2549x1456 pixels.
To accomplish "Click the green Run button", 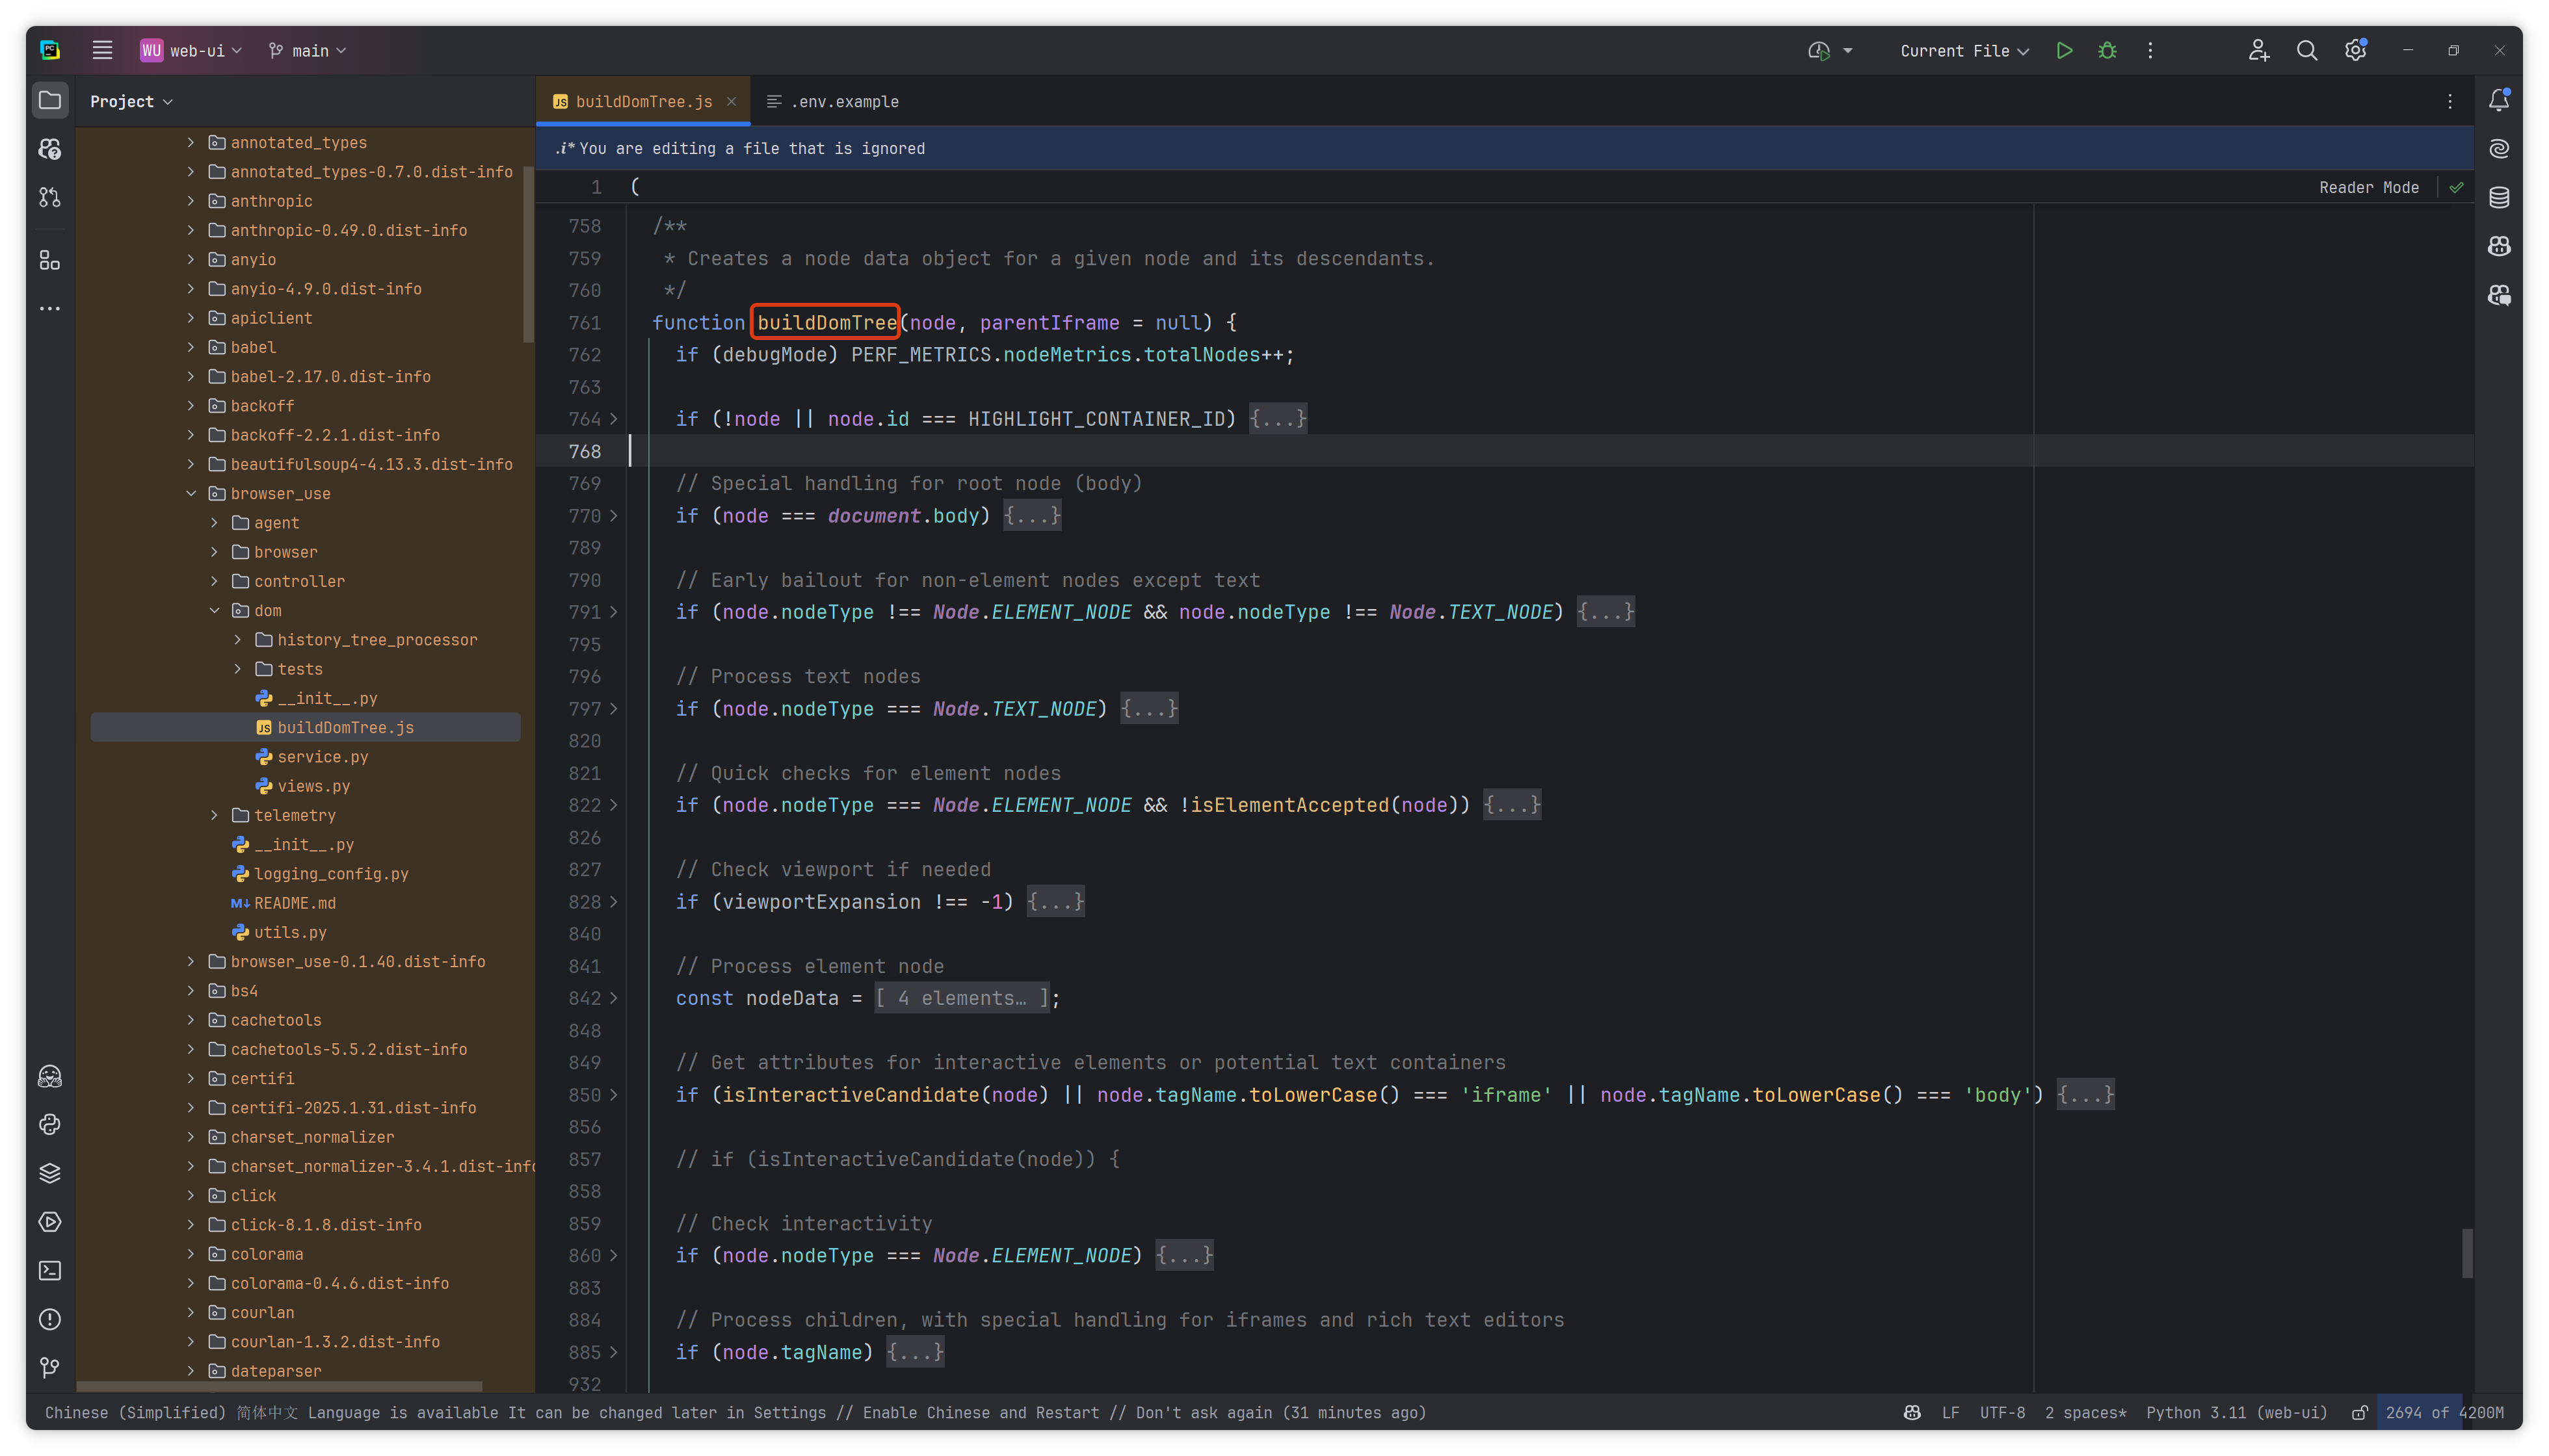I will coord(2064,50).
